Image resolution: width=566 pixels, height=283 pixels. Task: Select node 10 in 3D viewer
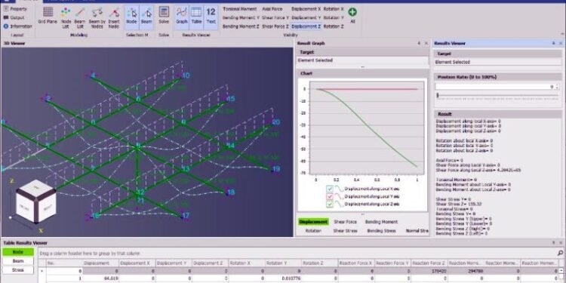186,75
